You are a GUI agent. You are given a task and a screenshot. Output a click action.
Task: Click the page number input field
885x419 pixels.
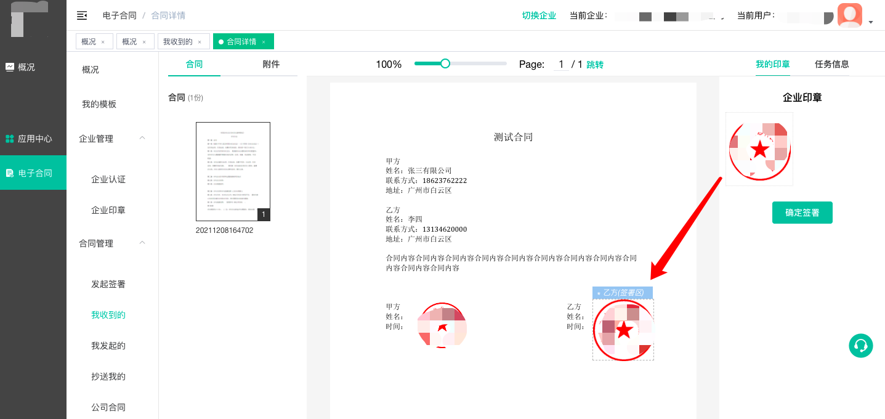point(560,65)
